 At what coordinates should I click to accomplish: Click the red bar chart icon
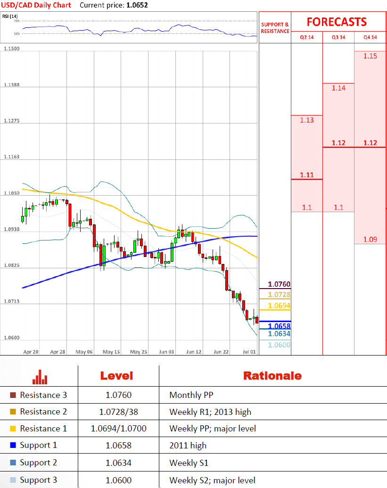pyautogui.click(x=40, y=377)
